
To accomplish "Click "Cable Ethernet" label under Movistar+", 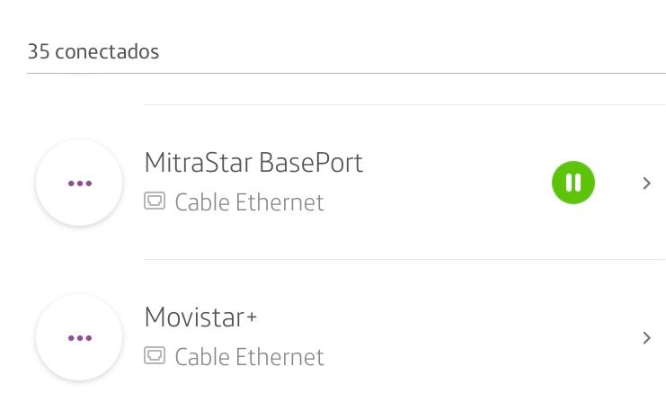I will [249, 357].
